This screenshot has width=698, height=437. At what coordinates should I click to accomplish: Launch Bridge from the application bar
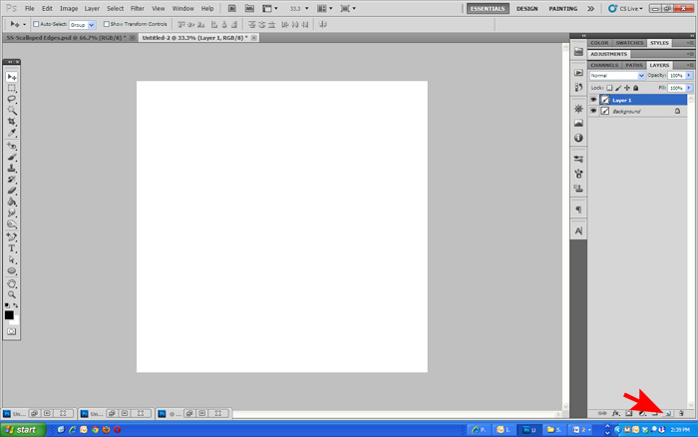click(232, 8)
